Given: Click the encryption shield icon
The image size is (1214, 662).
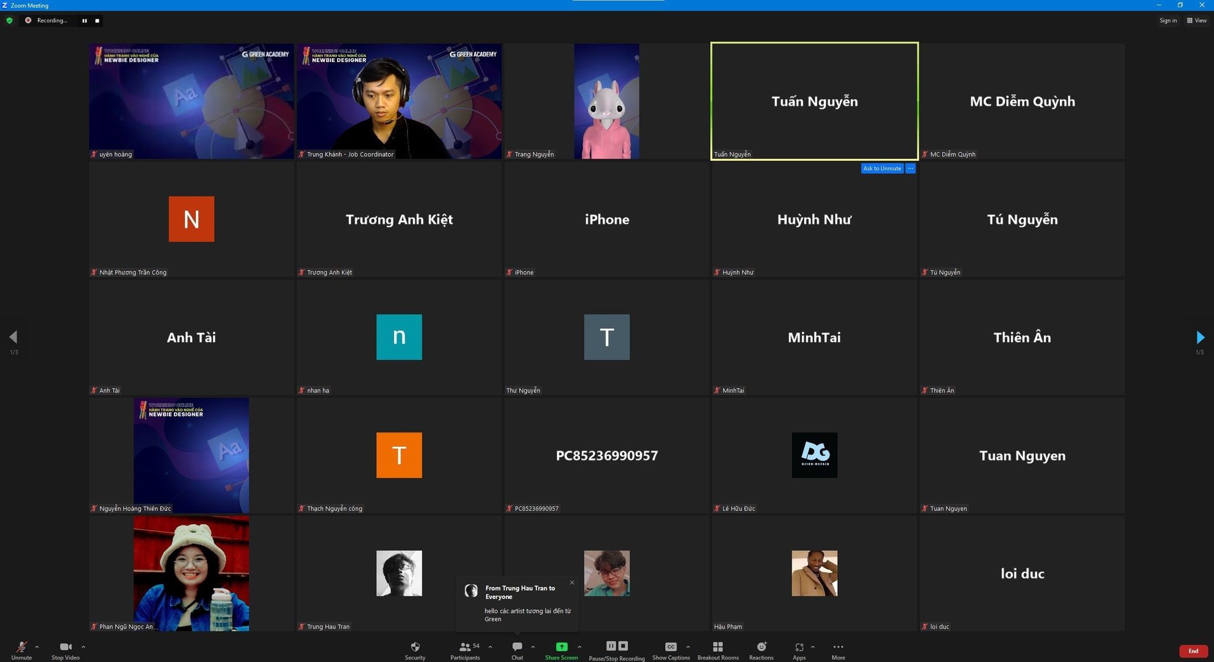Looking at the screenshot, I should (9, 20).
